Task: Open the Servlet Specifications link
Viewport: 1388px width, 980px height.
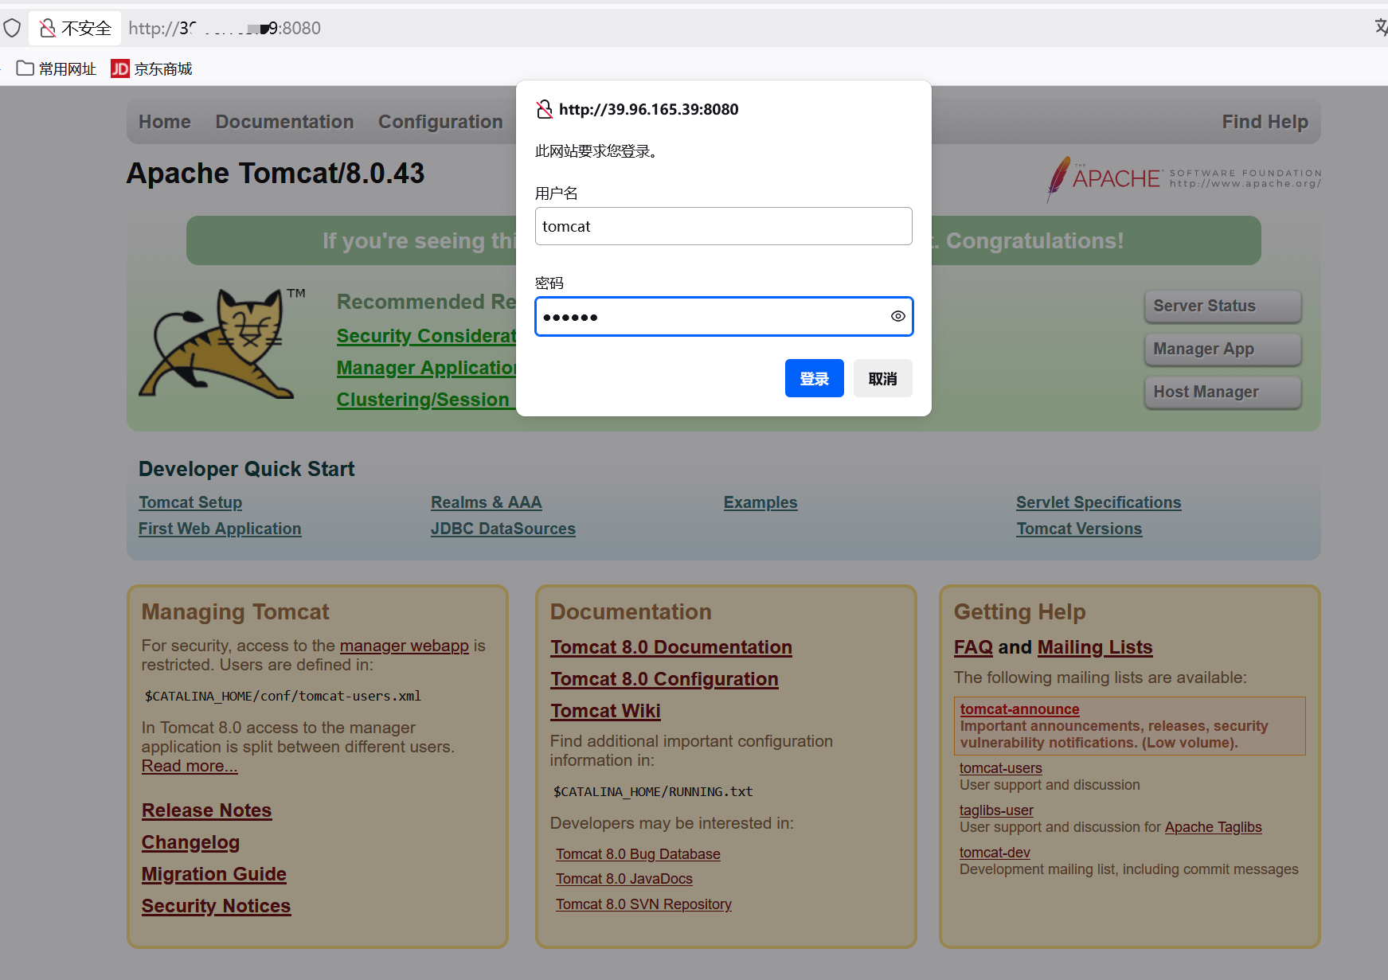Action: [x=1099, y=502]
